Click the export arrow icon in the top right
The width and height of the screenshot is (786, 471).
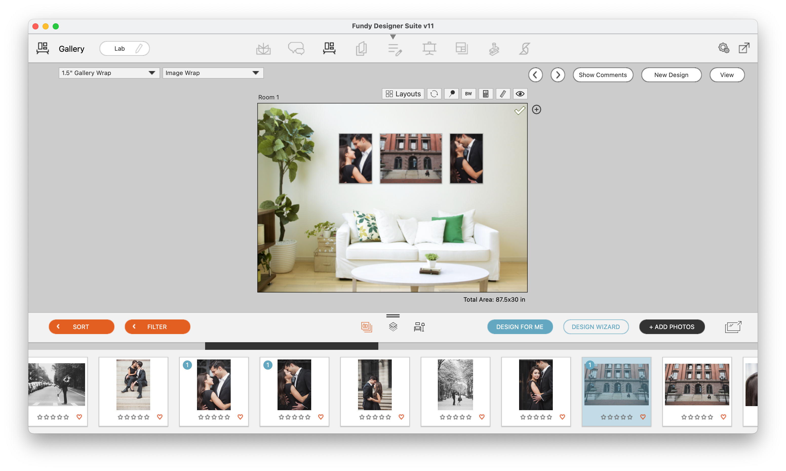pyautogui.click(x=744, y=48)
